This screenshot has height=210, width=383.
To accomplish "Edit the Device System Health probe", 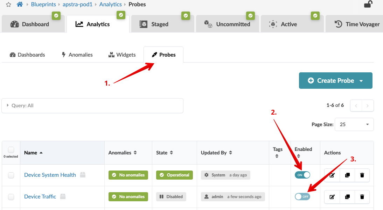I will click(332, 175).
